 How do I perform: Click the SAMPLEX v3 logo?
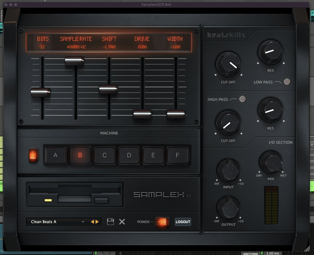coord(162,195)
